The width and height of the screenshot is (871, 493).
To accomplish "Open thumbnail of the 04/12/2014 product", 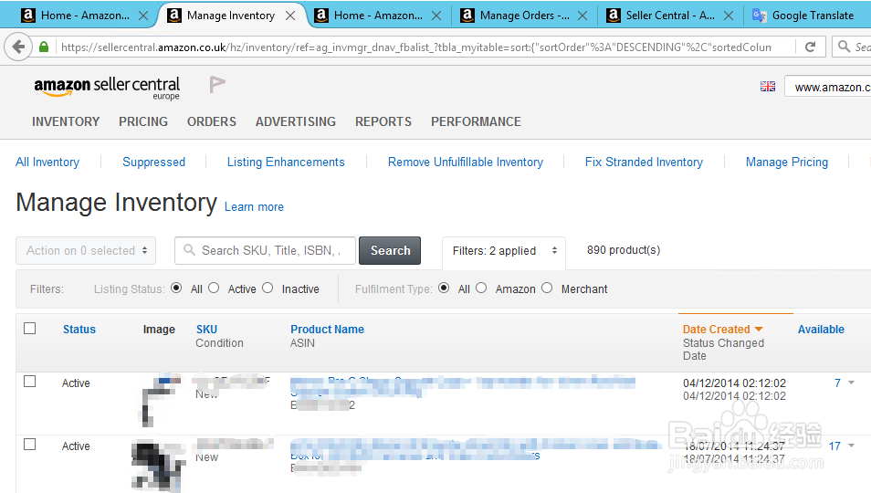I will (161, 400).
